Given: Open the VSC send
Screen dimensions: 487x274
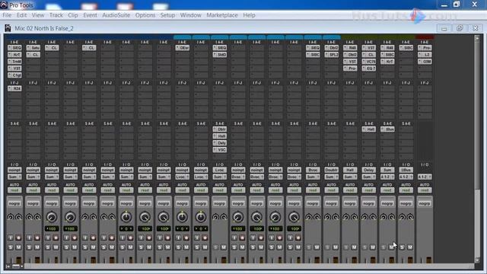Looking at the screenshot, I should tap(220, 150).
